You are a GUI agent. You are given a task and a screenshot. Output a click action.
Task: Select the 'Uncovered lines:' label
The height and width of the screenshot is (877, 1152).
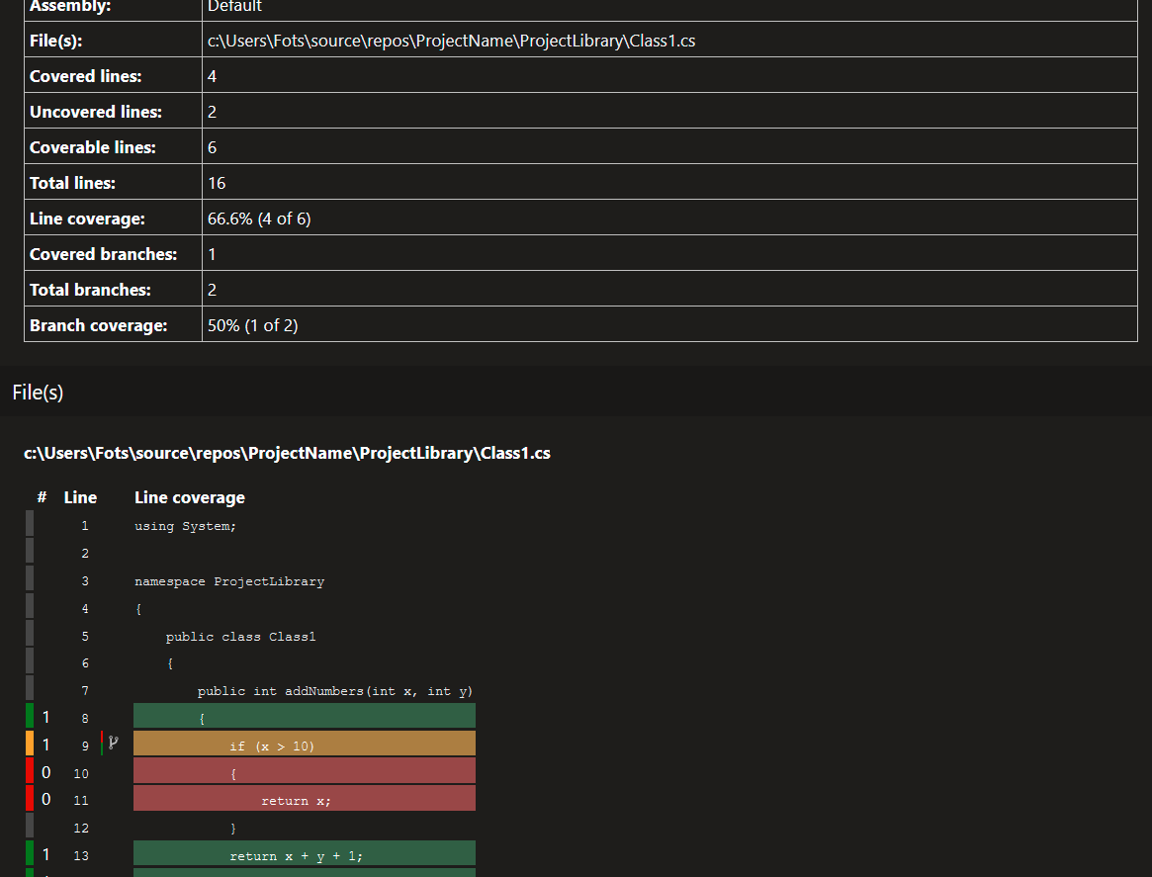[96, 112]
